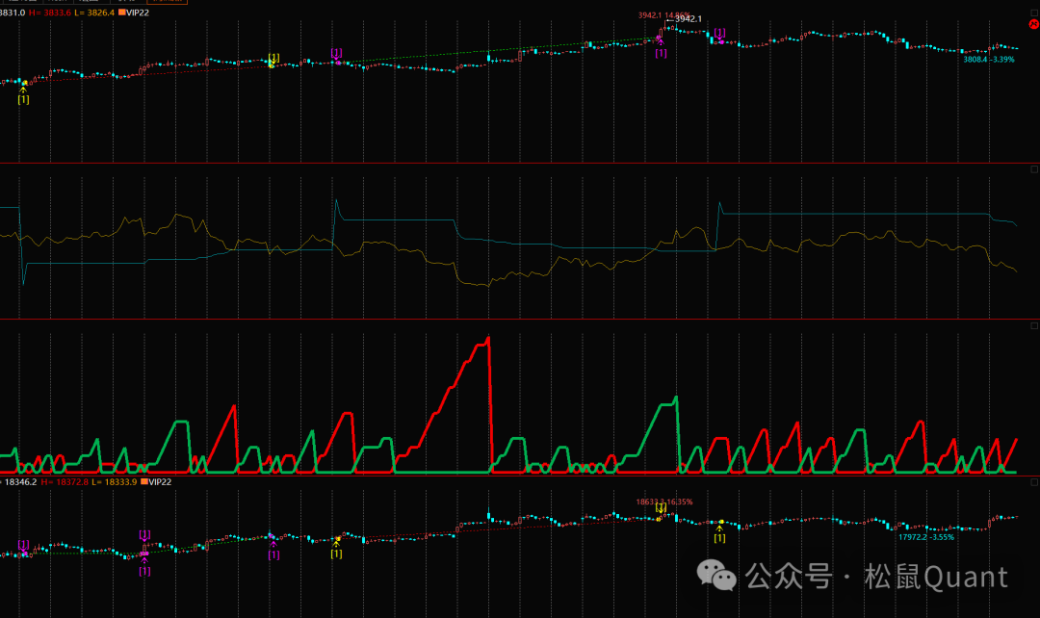The height and width of the screenshot is (618, 1040).
Task: Click the magenta signal marker below the 3942.1 peak
Action: [661, 47]
